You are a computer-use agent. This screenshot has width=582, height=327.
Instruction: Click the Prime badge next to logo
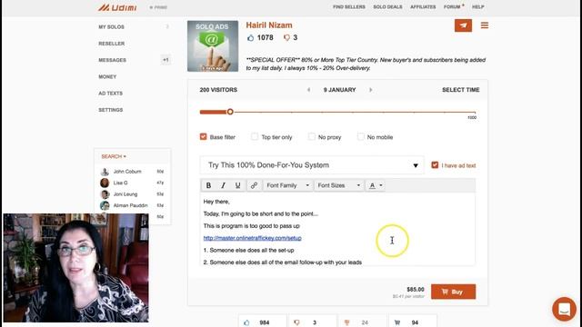(x=158, y=7)
